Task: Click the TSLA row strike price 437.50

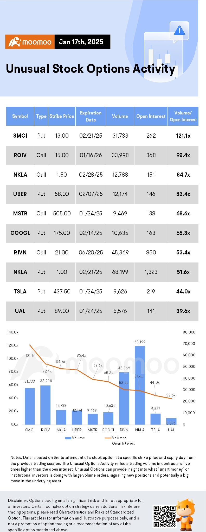Action: point(62,292)
